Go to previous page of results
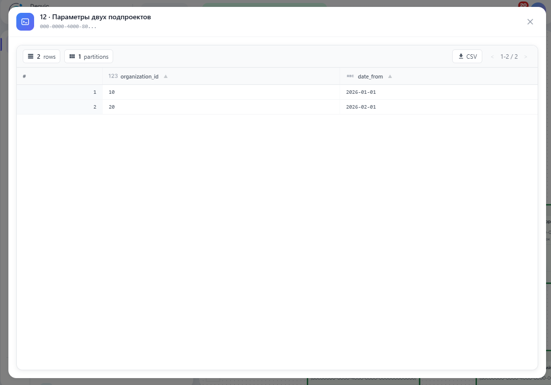Viewport: 551px width, 385px height. [492, 57]
